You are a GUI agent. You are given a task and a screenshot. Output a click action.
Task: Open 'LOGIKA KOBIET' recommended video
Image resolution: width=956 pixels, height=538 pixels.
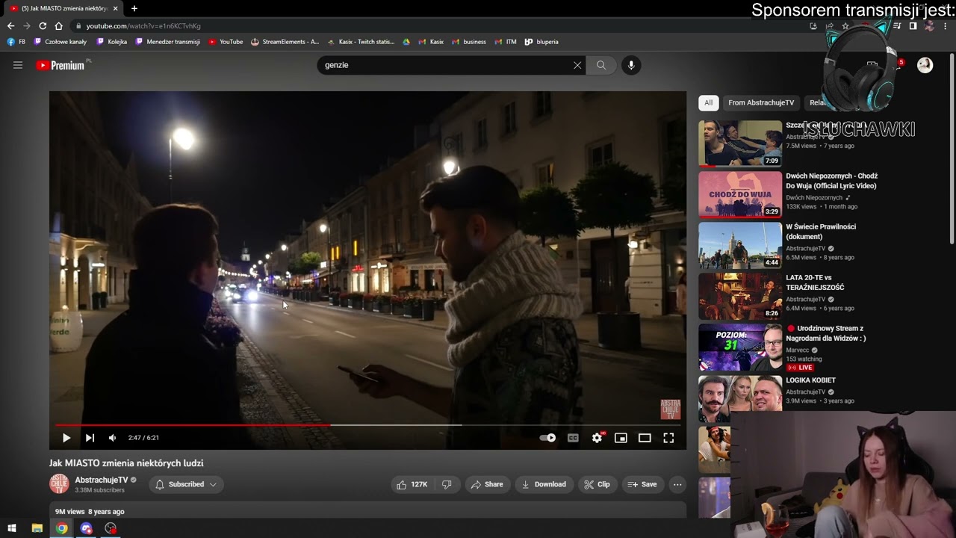810,380
